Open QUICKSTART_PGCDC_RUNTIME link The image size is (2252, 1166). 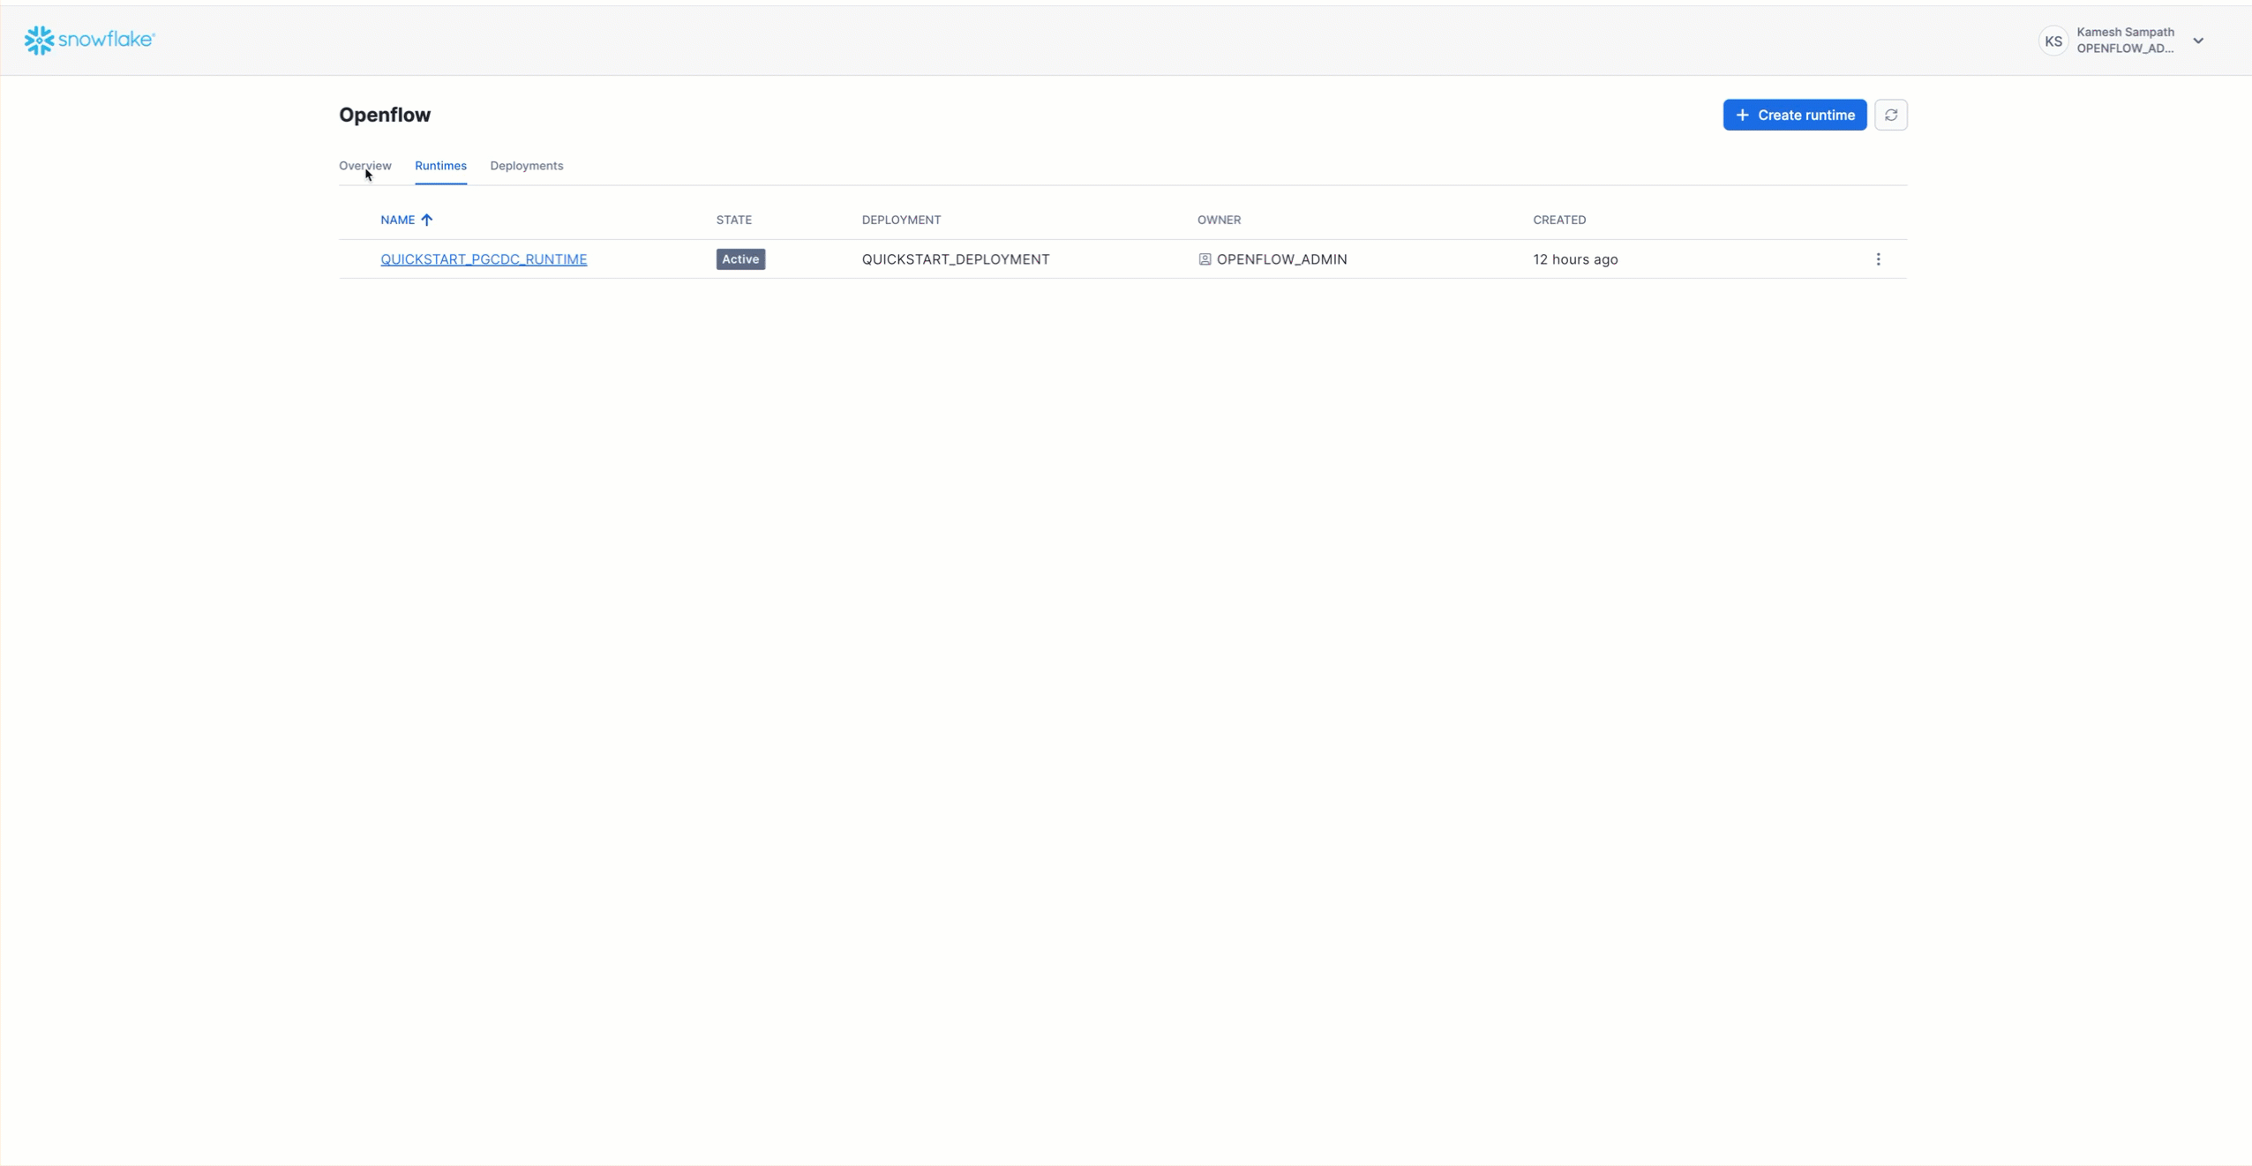pyautogui.click(x=484, y=259)
